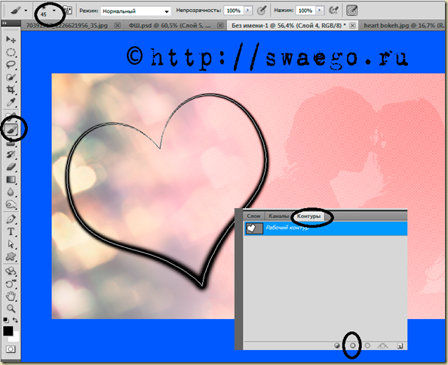448x365 pixels.
Task: Select the Рабочий контур path row
Action: 326,229
